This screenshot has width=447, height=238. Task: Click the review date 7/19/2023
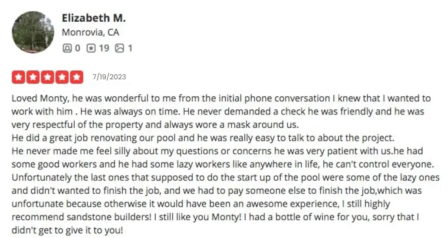coord(109,77)
